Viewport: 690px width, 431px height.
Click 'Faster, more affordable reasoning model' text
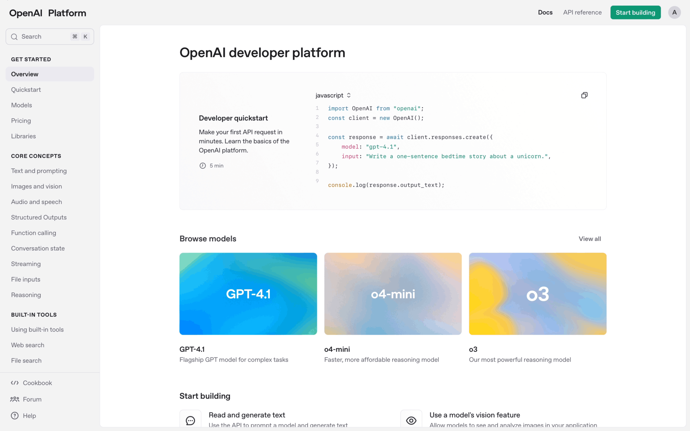click(381, 360)
